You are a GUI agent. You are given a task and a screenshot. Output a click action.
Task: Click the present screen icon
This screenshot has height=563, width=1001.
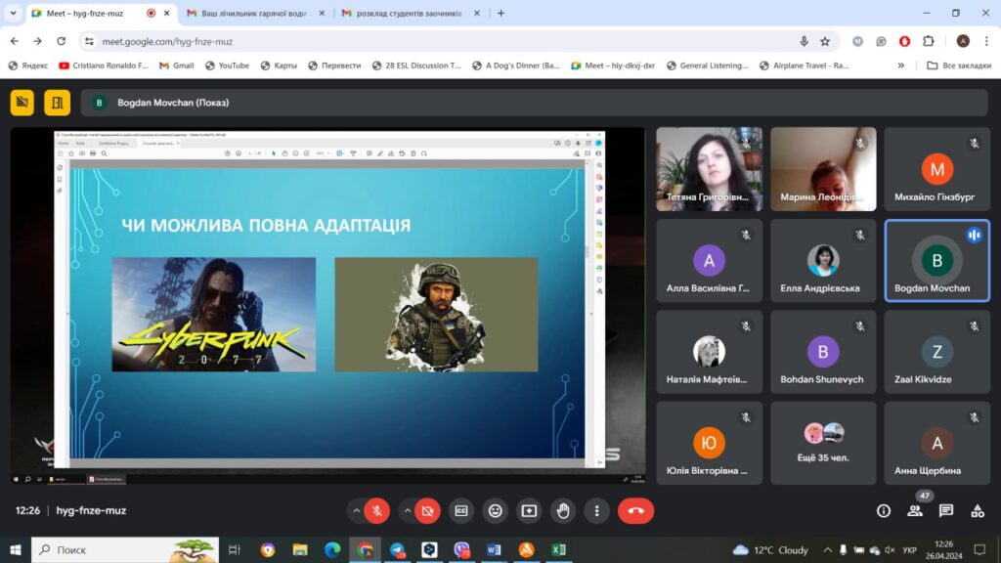(x=529, y=510)
